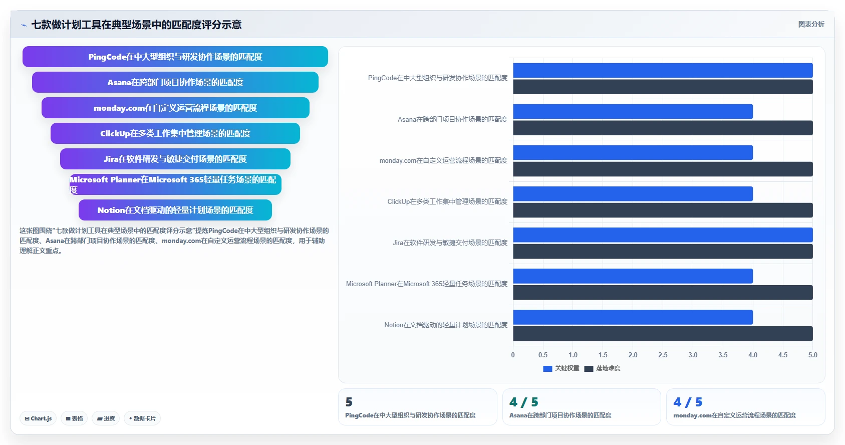Select the Asana跨部门项目协作 funnel bar
Viewport: 845px width, 445px height.
pyautogui.click(x=175, y=82)
